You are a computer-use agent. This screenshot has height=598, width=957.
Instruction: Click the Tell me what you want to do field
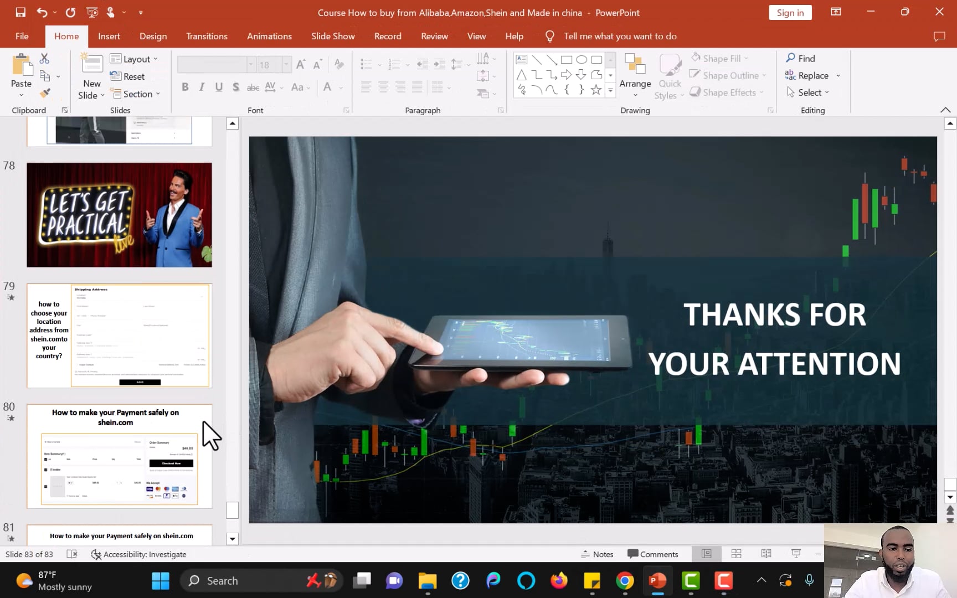point(620,36)
